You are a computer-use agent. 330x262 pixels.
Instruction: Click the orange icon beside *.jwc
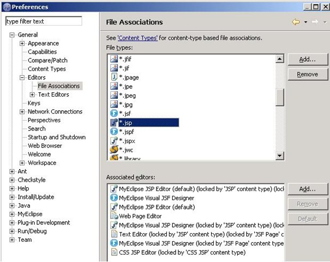[x=114, y=150]
